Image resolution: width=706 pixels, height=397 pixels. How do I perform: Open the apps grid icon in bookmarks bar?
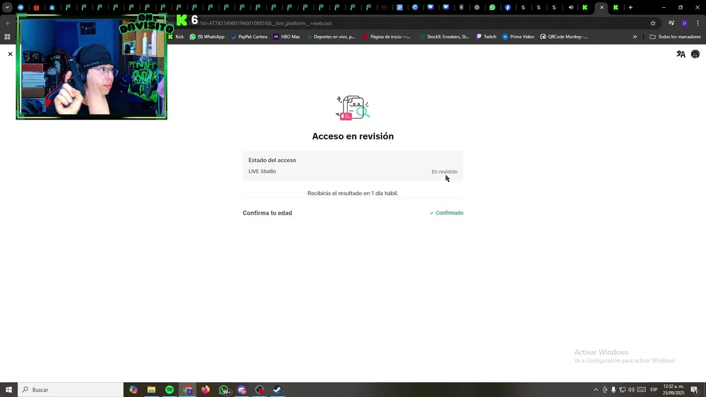coord(7,37)
